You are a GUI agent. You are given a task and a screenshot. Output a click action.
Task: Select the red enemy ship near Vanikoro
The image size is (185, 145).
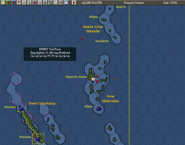[82, 39]
